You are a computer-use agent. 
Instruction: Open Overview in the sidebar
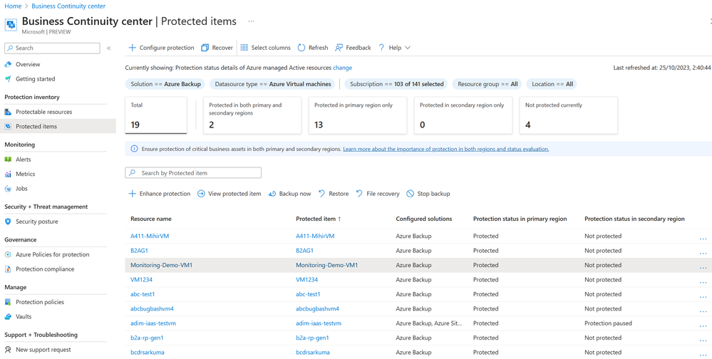(x=28, y=64)
